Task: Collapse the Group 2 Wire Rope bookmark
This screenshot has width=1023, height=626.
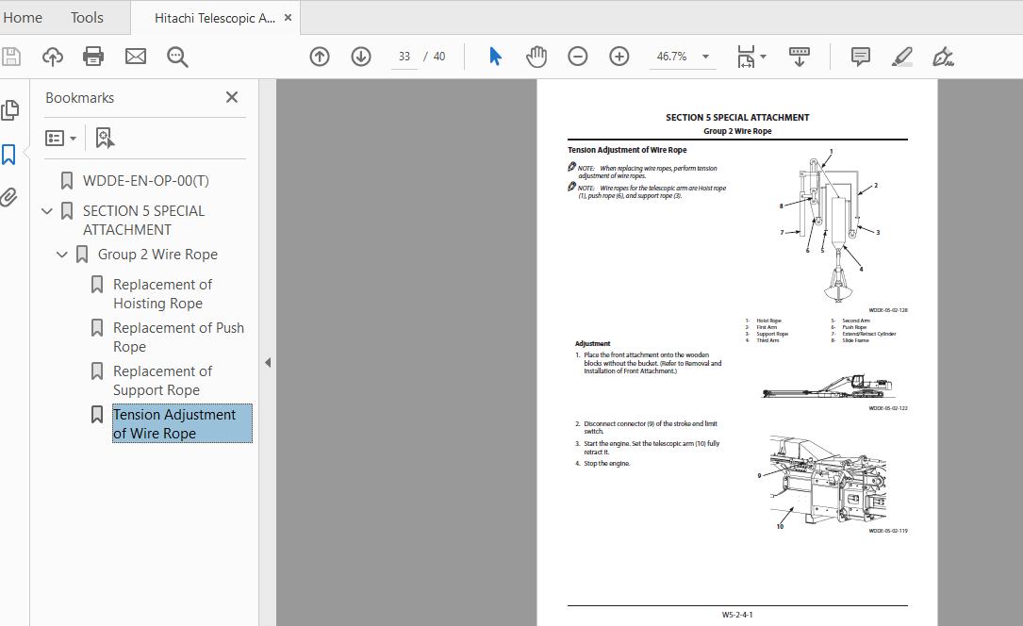Action: click(x=62, y=255)
